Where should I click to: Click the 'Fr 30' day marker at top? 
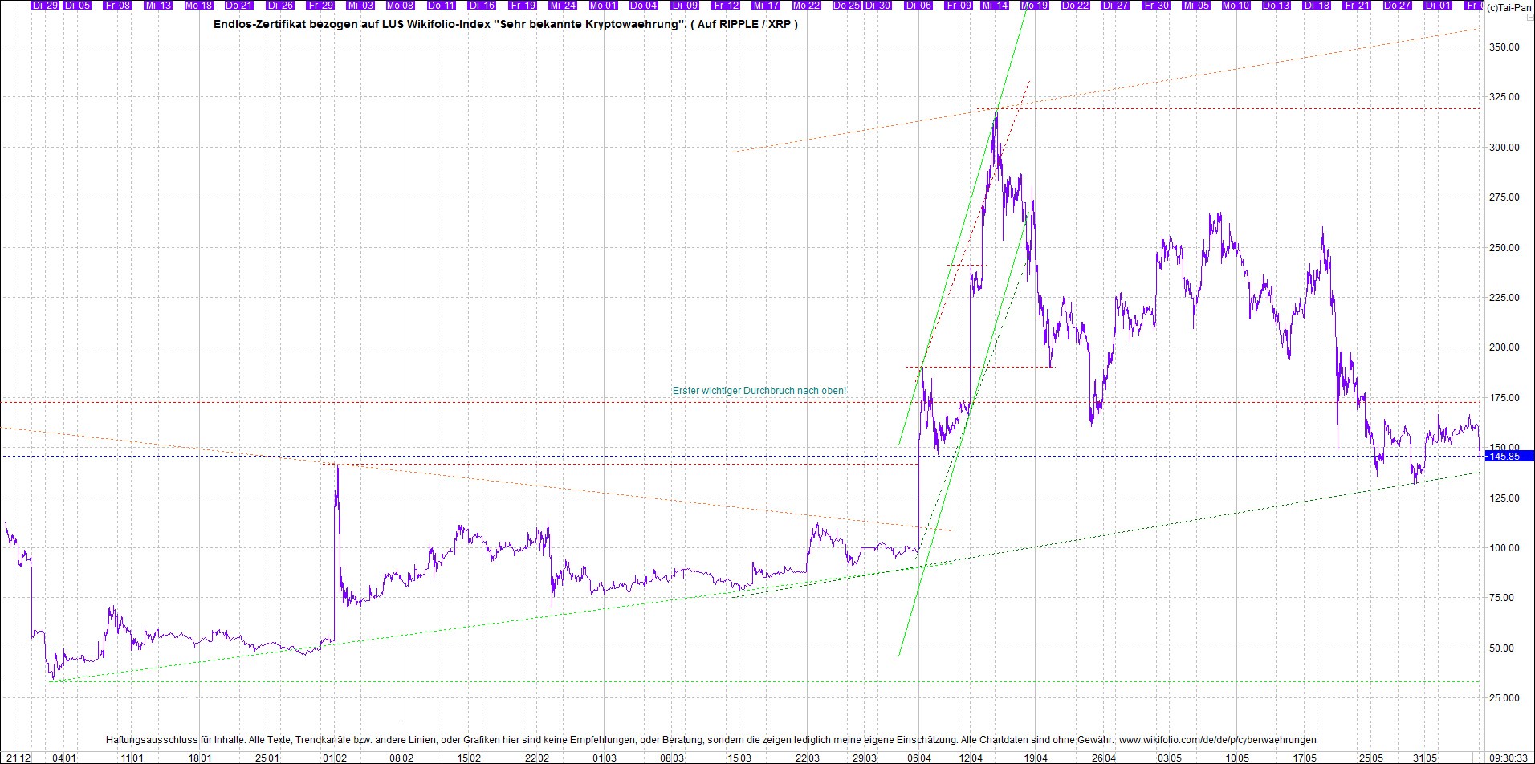[x=1156, y=5]
